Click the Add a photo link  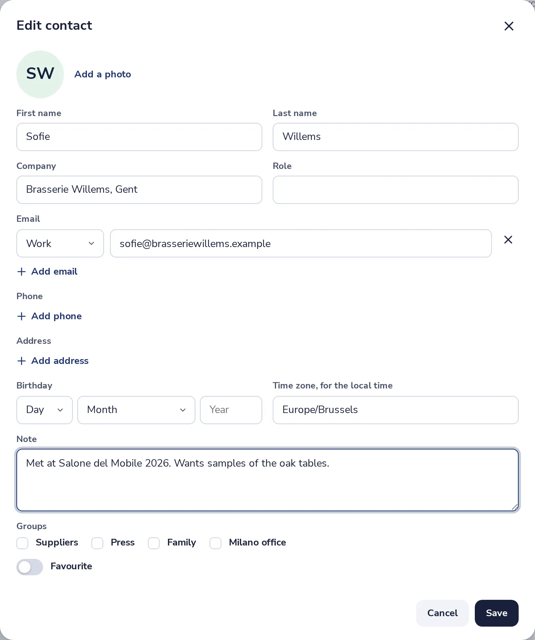(x=103, y=74)
